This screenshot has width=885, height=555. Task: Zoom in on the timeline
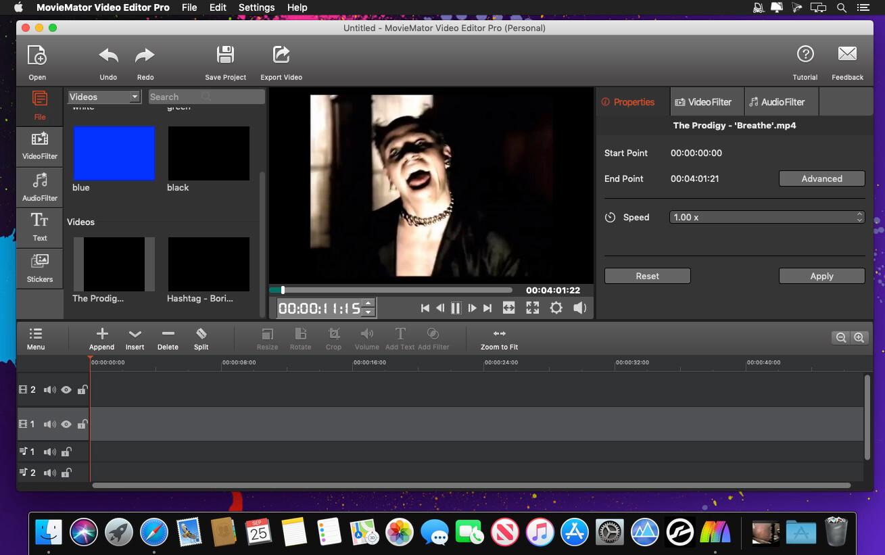[x=859, y=337]
